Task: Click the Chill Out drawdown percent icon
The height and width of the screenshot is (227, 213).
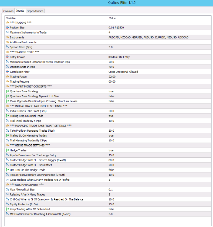Action: coord(7,199)
